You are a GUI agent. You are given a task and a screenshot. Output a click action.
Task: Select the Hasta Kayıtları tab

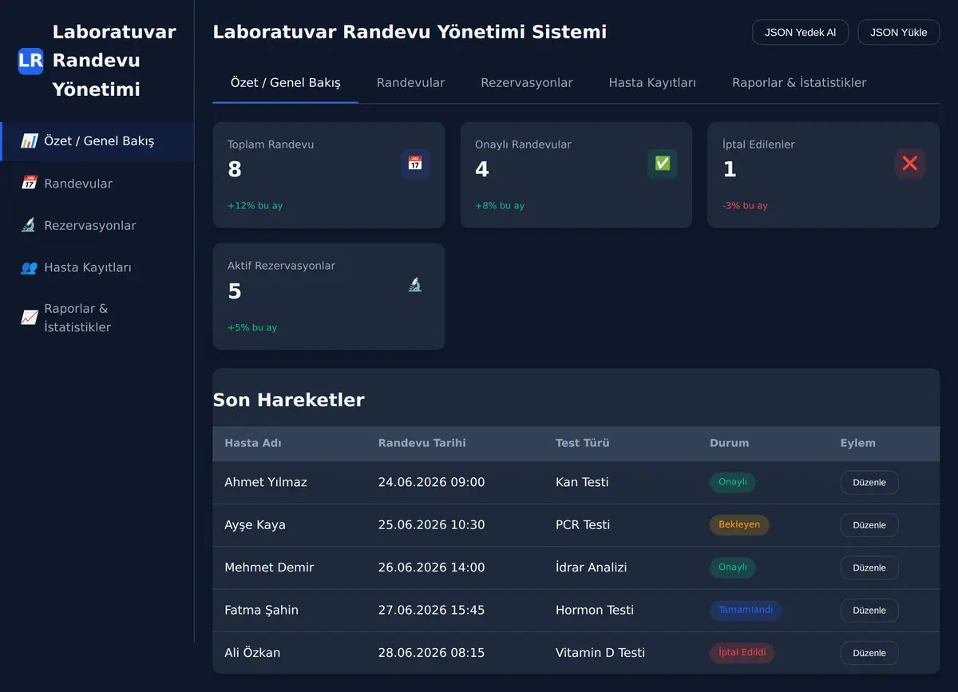652,83
